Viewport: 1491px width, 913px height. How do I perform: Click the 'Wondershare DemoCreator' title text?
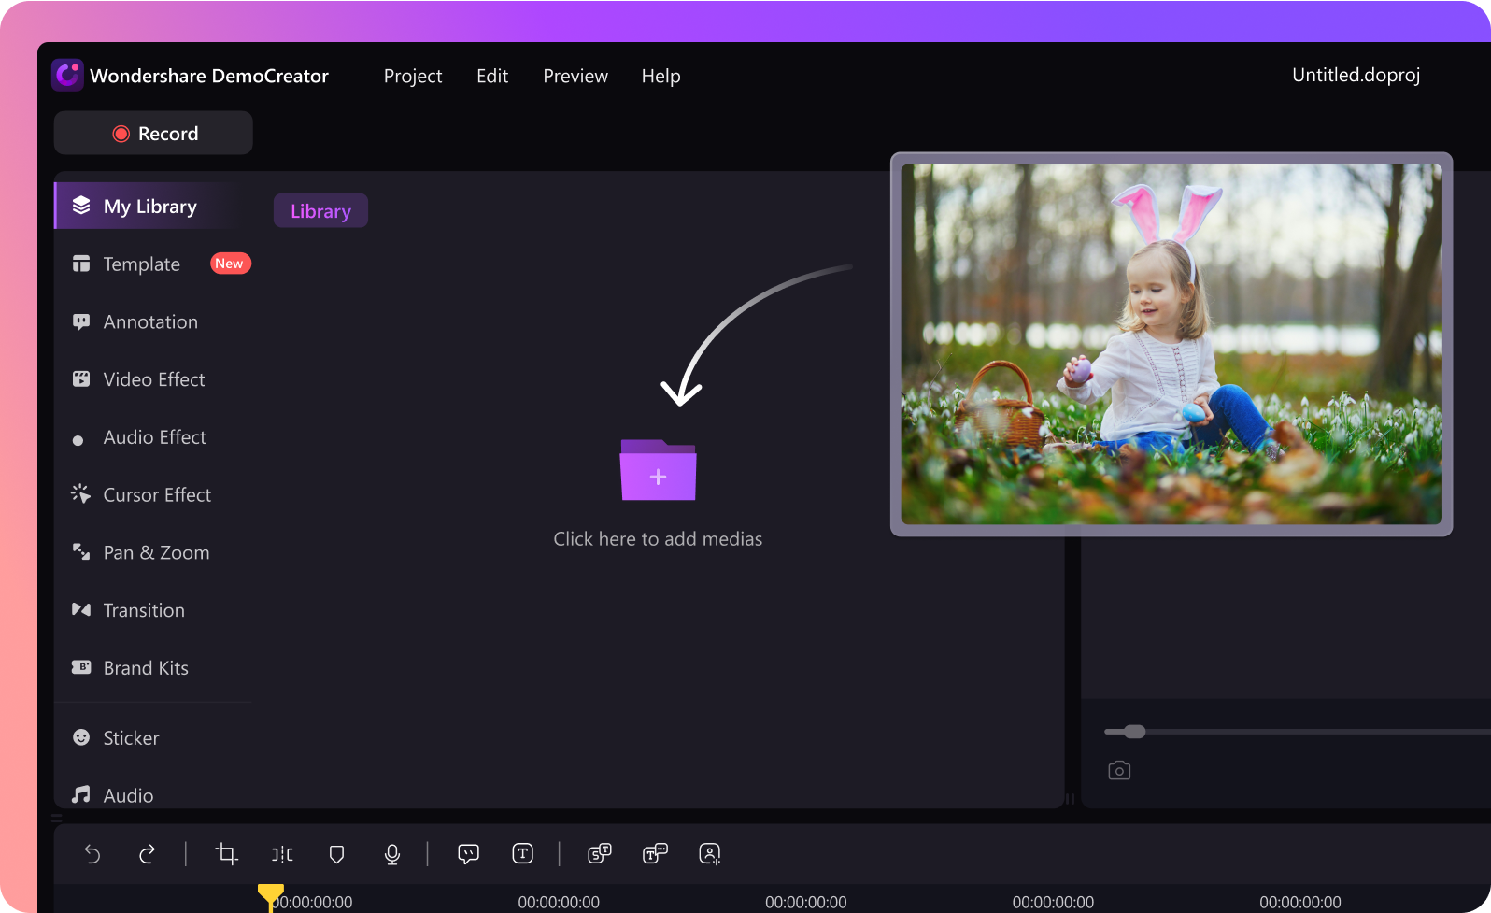point(209,76)
